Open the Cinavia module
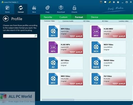This screenshot has width=133, height=105. 74,9
